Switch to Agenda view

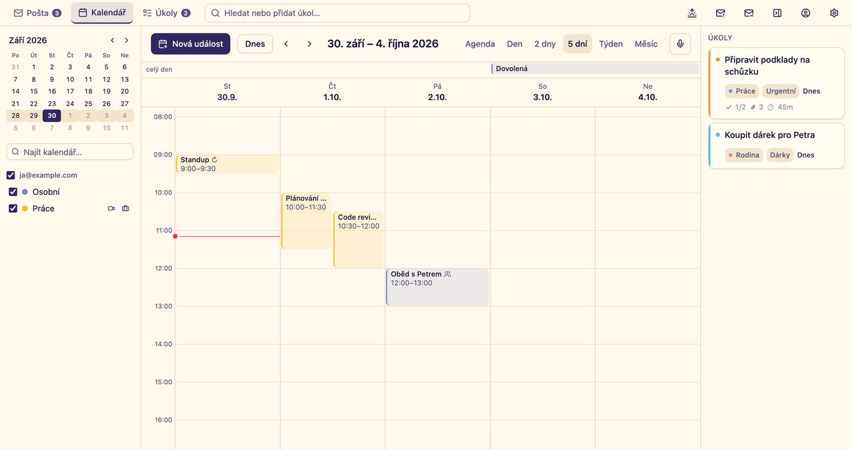(480, 44)
